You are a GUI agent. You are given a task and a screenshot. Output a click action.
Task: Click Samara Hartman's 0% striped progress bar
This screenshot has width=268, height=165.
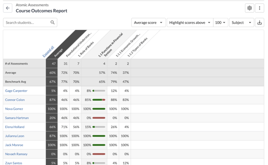tap(99, 118)
